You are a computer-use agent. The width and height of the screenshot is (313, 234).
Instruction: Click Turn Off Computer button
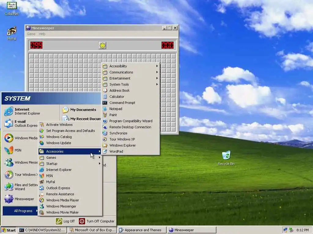click(97, 221)
